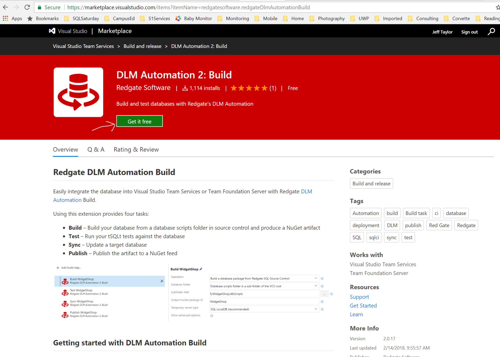Open the SQLSaturday bookmark folder
This screenshot has height=357, width=500.
(82, 19)
